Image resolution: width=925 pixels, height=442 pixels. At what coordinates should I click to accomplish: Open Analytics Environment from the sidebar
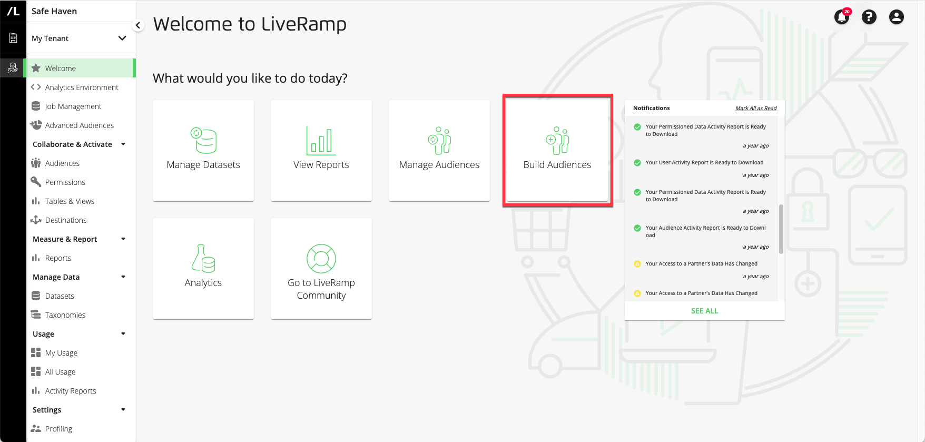pyautogui.click(x=81, y=87)
